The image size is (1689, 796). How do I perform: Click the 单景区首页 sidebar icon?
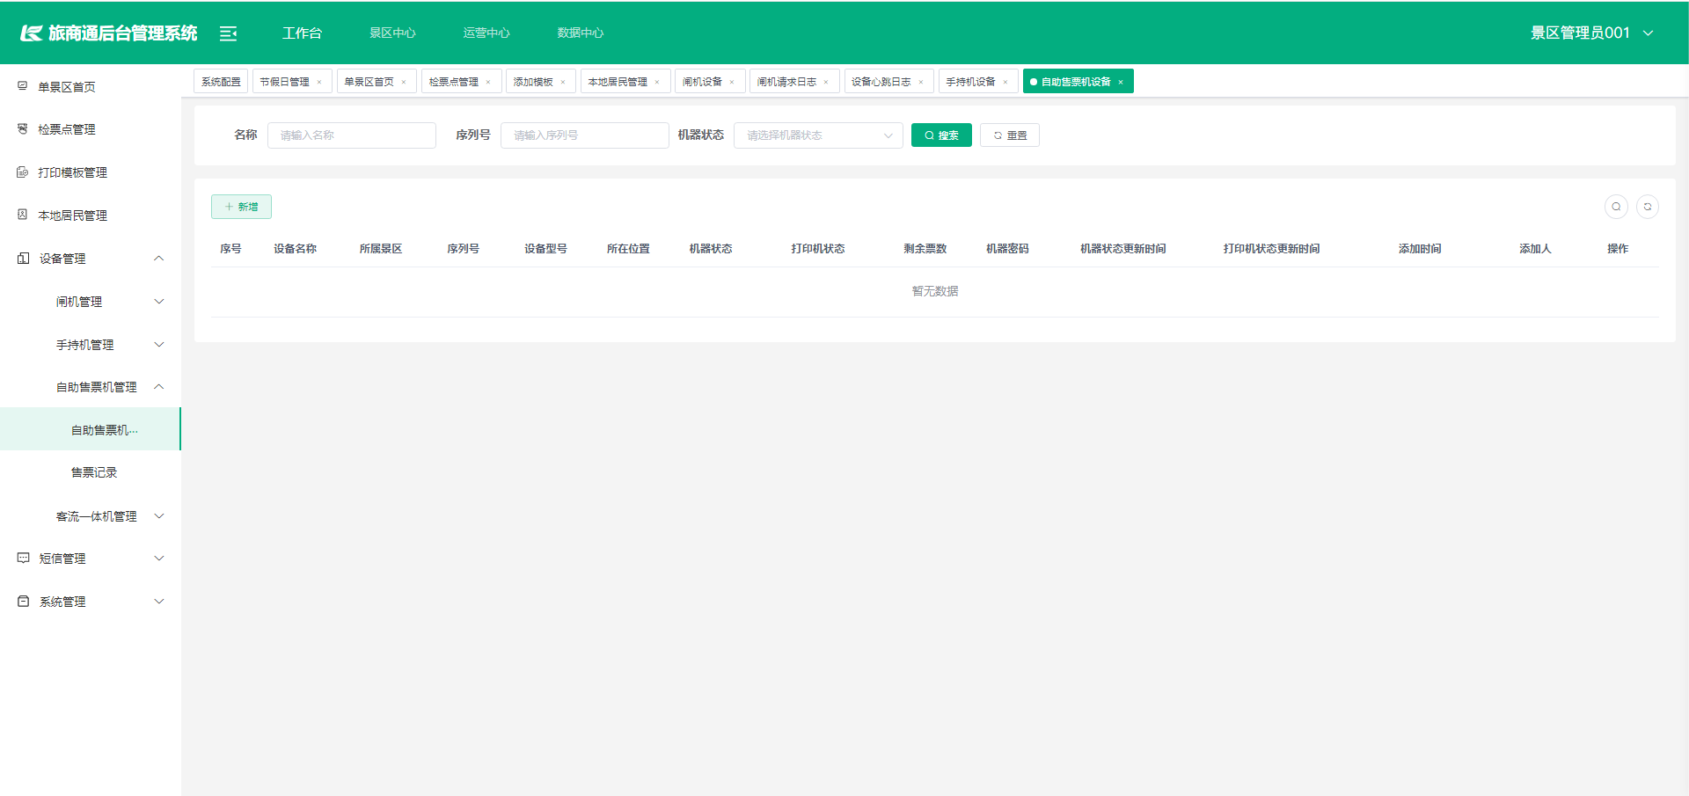point(23,86)
